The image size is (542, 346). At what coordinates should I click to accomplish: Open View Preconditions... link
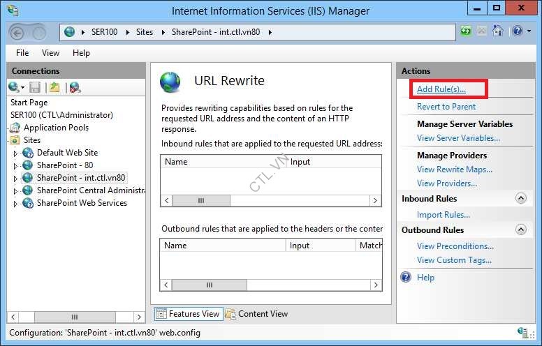(x=455, y=246)
